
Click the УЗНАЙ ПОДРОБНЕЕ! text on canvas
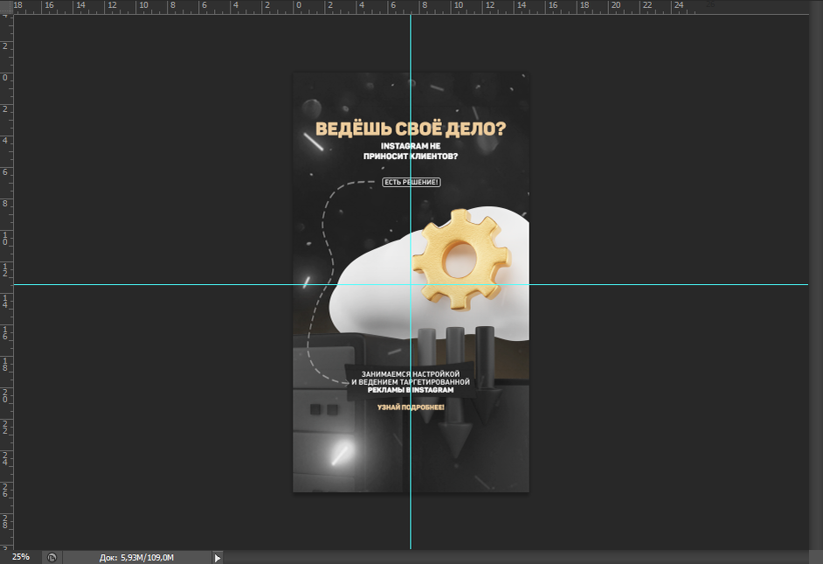pos(411,407)
